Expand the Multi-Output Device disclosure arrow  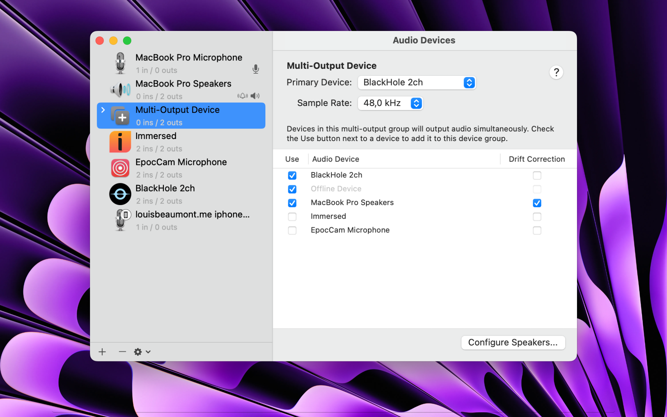click(103, 110)
